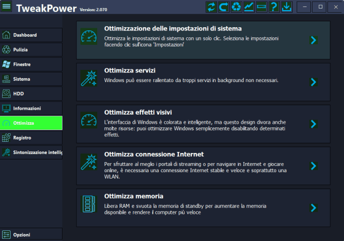Click the horizontal bar toolbar icon
This screenshot has width=344, height=241.
click(x=261, y=7)
